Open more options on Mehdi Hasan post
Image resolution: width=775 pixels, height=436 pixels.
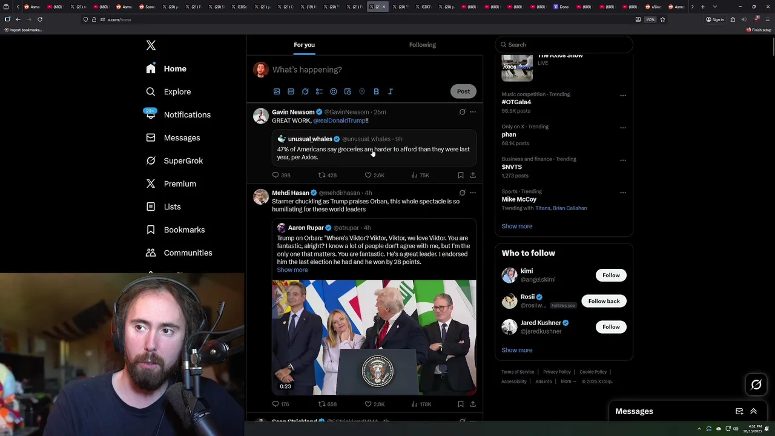[473, 193]
